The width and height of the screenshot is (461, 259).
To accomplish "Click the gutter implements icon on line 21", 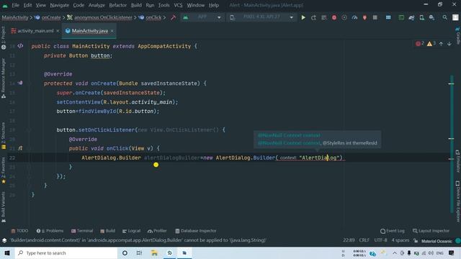I will click(x=20, y=148).
